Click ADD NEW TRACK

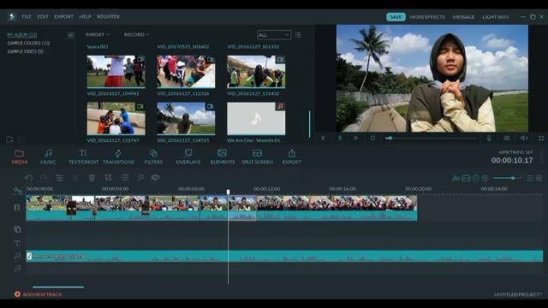point(38,294)
